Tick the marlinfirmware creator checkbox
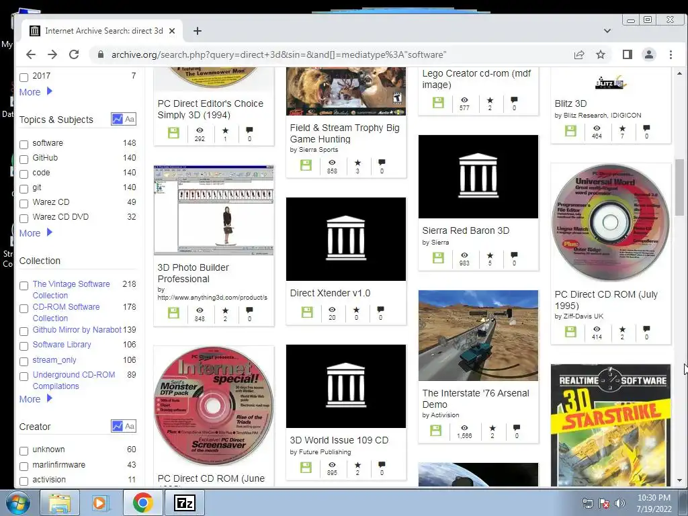The image size is (688, 516). coord(24,466)
